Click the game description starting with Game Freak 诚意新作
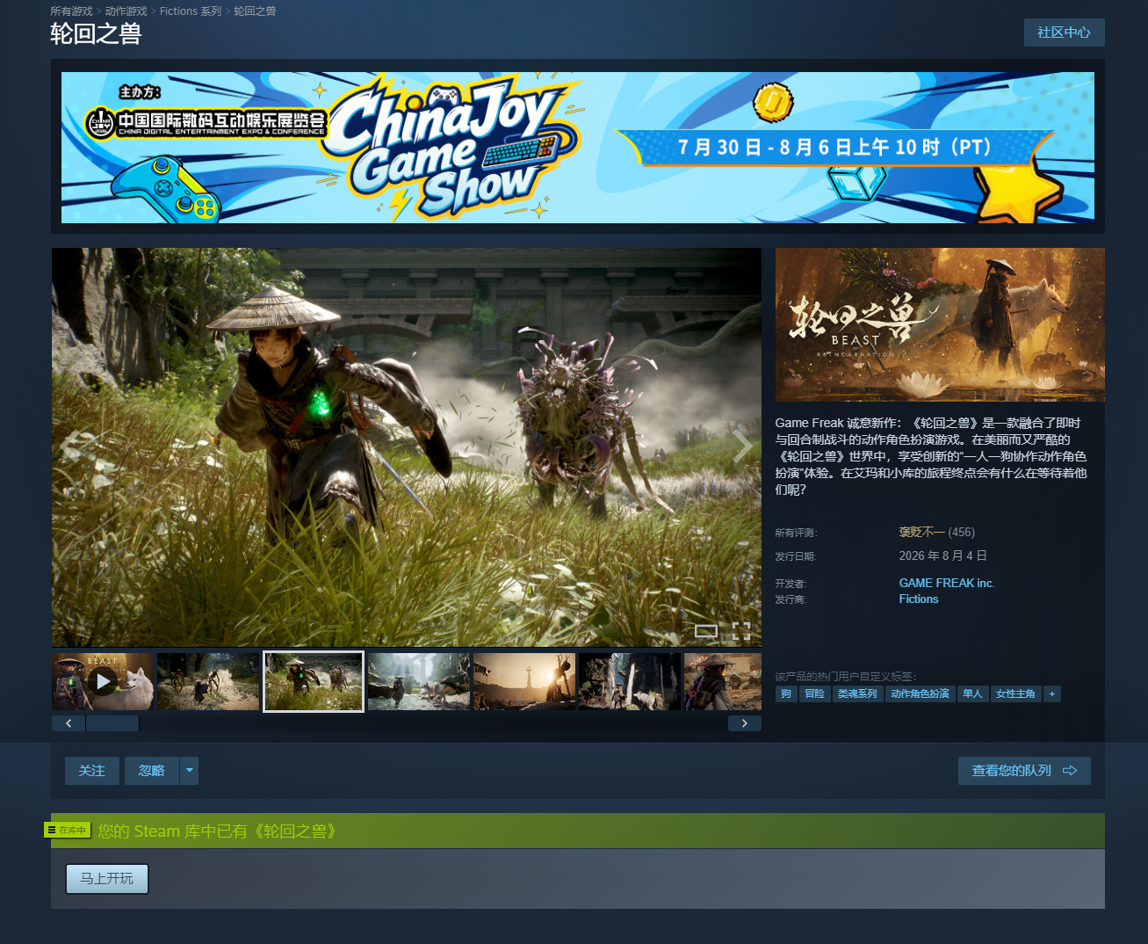Screen dimensions: 1148x944 (931, 456)
